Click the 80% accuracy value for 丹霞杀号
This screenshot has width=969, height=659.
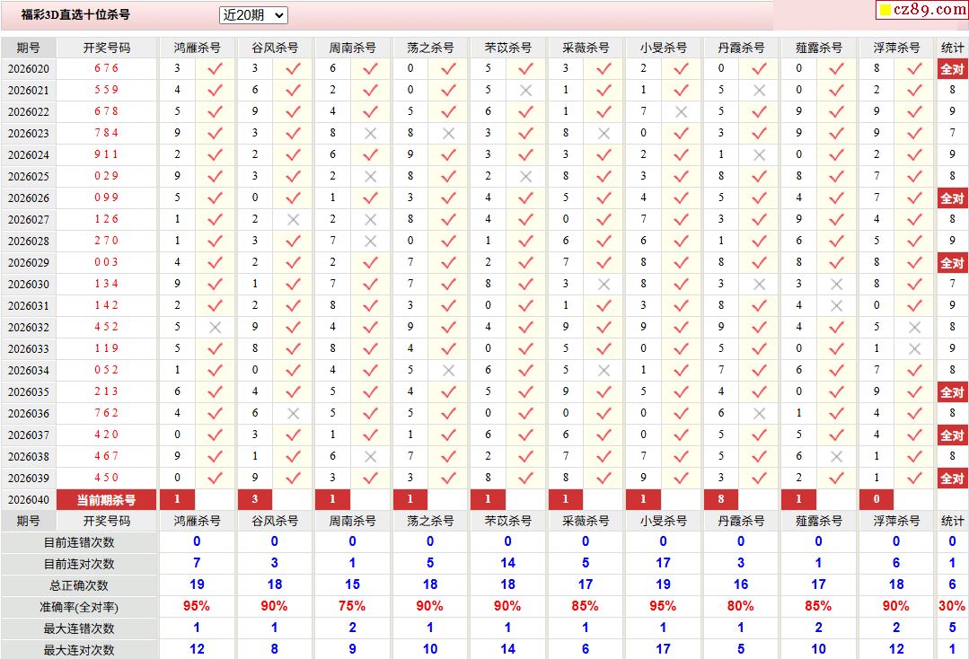pyautogui.click(x=740, y=606)
